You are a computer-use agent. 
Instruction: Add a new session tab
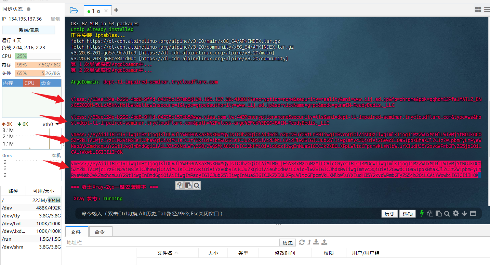click(x=116, y=10)
